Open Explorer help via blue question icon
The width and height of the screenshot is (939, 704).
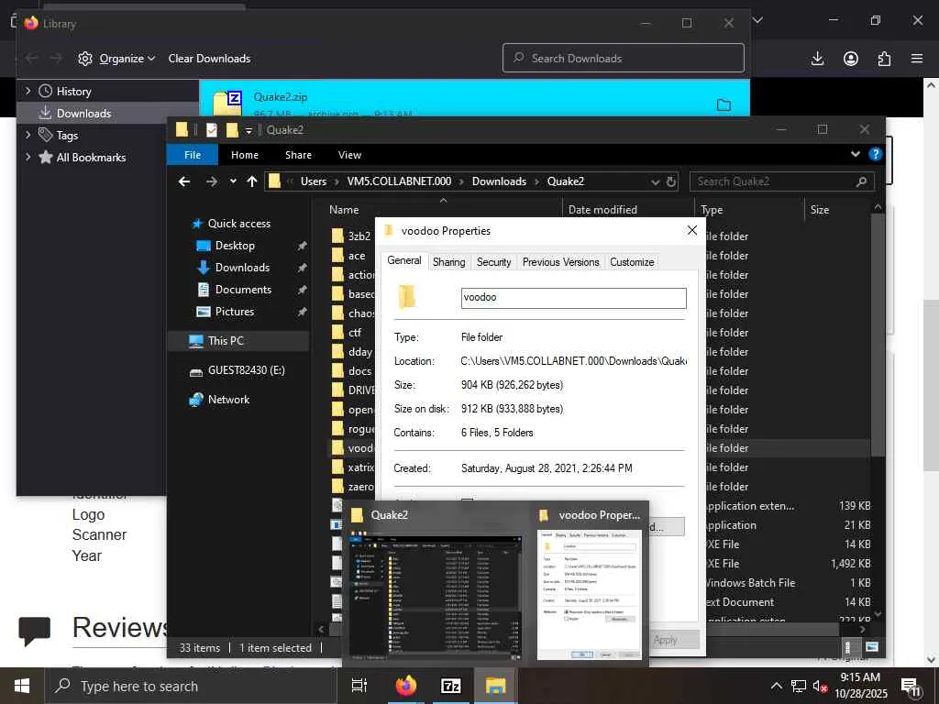coord(875,154)
